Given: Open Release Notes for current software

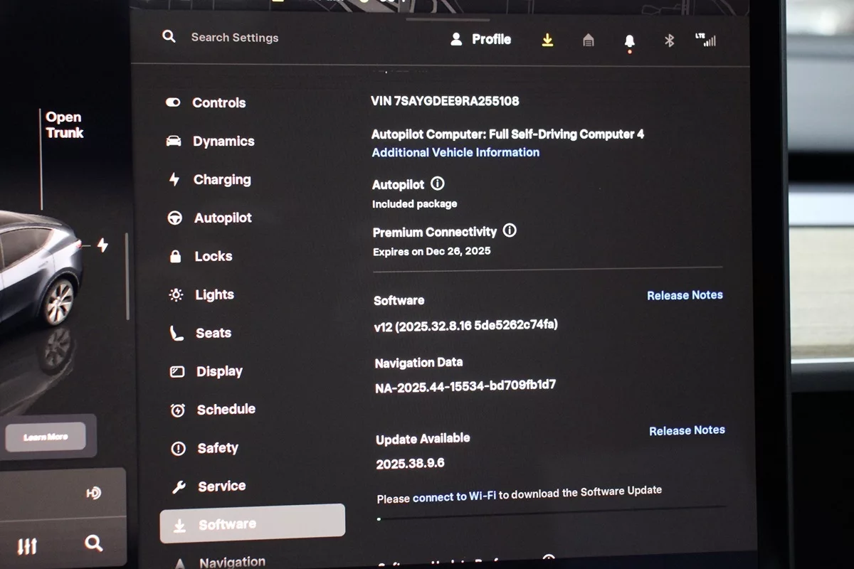Looking at the screenshot, I should 685,295.
